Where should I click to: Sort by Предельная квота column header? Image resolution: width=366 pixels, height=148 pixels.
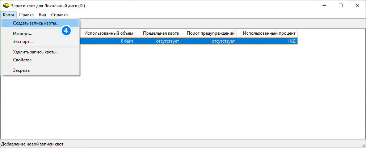pos(158,33)
